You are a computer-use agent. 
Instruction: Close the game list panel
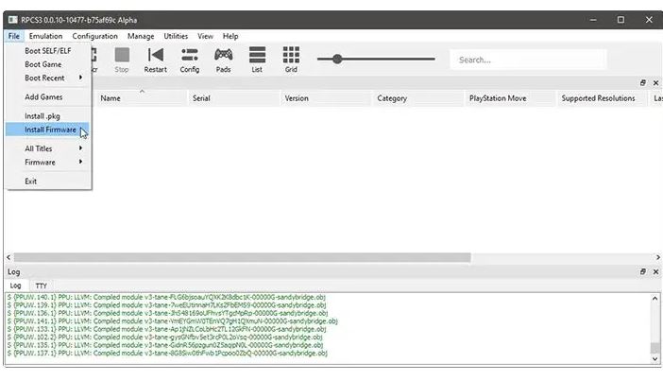pos(655,82)
